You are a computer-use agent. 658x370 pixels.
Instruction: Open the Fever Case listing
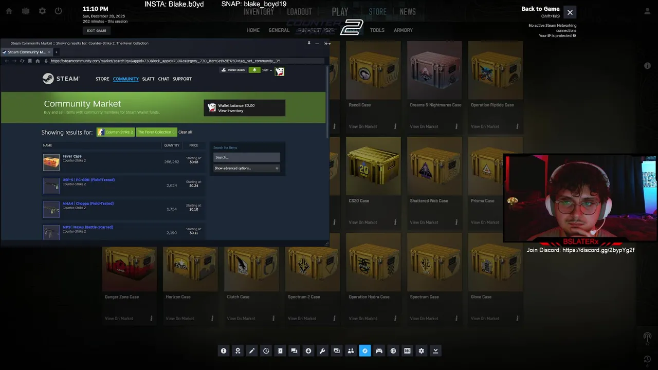pyautogui.click(x=123, y=162)
